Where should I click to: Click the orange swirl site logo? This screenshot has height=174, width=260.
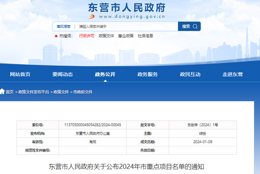click(91, 16)
